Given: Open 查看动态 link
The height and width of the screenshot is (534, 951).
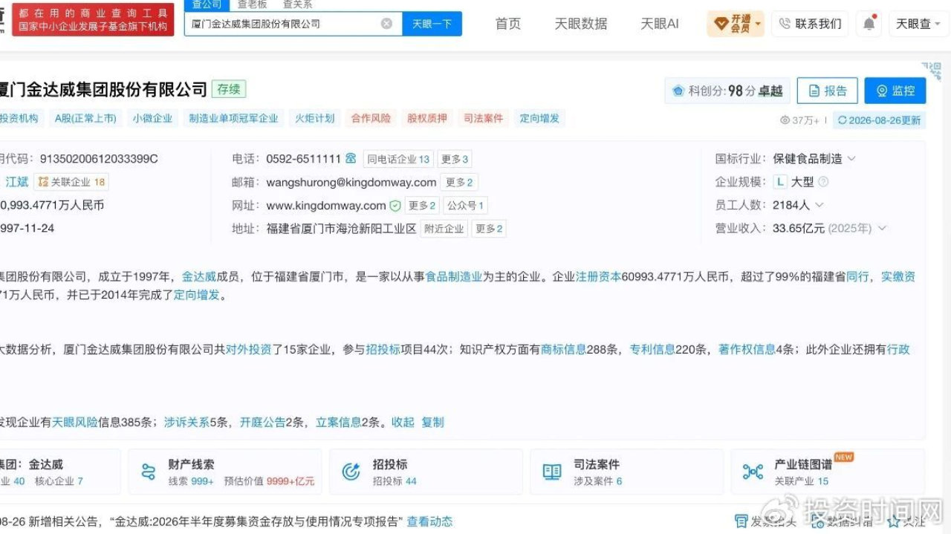Looking at the screenshot, I should pyautogui.click(x=429, y=521).
